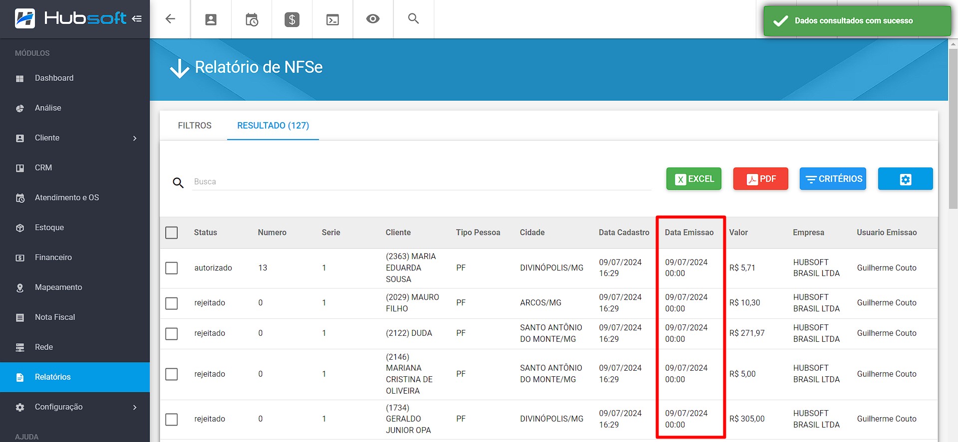Click the scrollbar up arrow
This screenshot has width=958, height=442.
[x=953, y=44]
